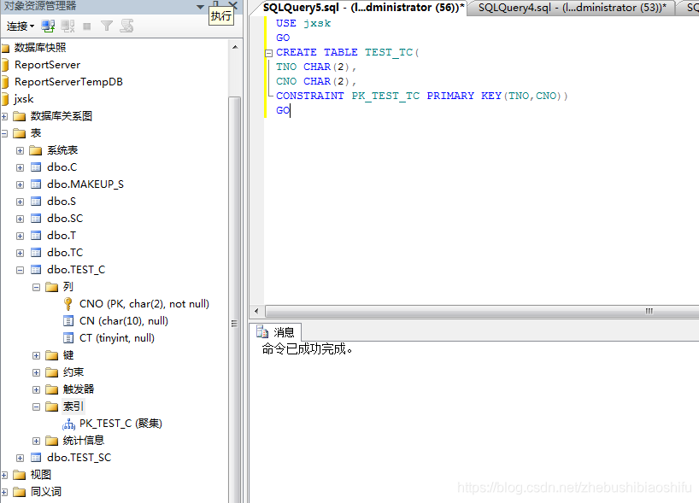Click the stop icon in Object Explorer toolbar

pos(87,26)
